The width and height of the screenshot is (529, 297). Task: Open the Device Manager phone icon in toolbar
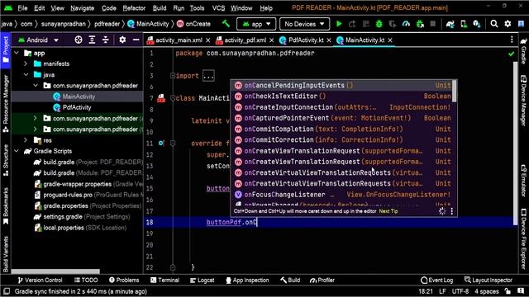point(464,24)
